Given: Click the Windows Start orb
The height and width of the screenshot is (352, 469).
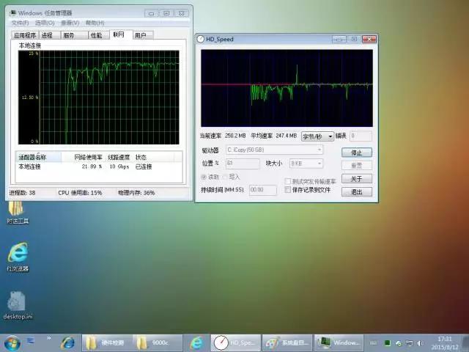Looking at the screenshot, I should click(x=12, y=342).
